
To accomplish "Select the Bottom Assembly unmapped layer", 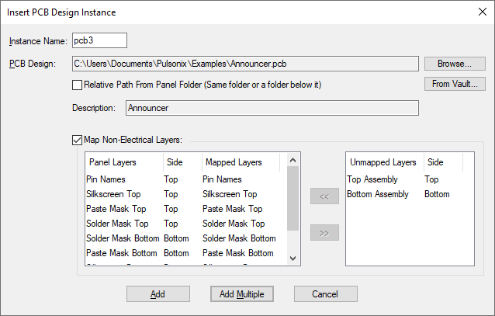I will click(x=379, y=194).
